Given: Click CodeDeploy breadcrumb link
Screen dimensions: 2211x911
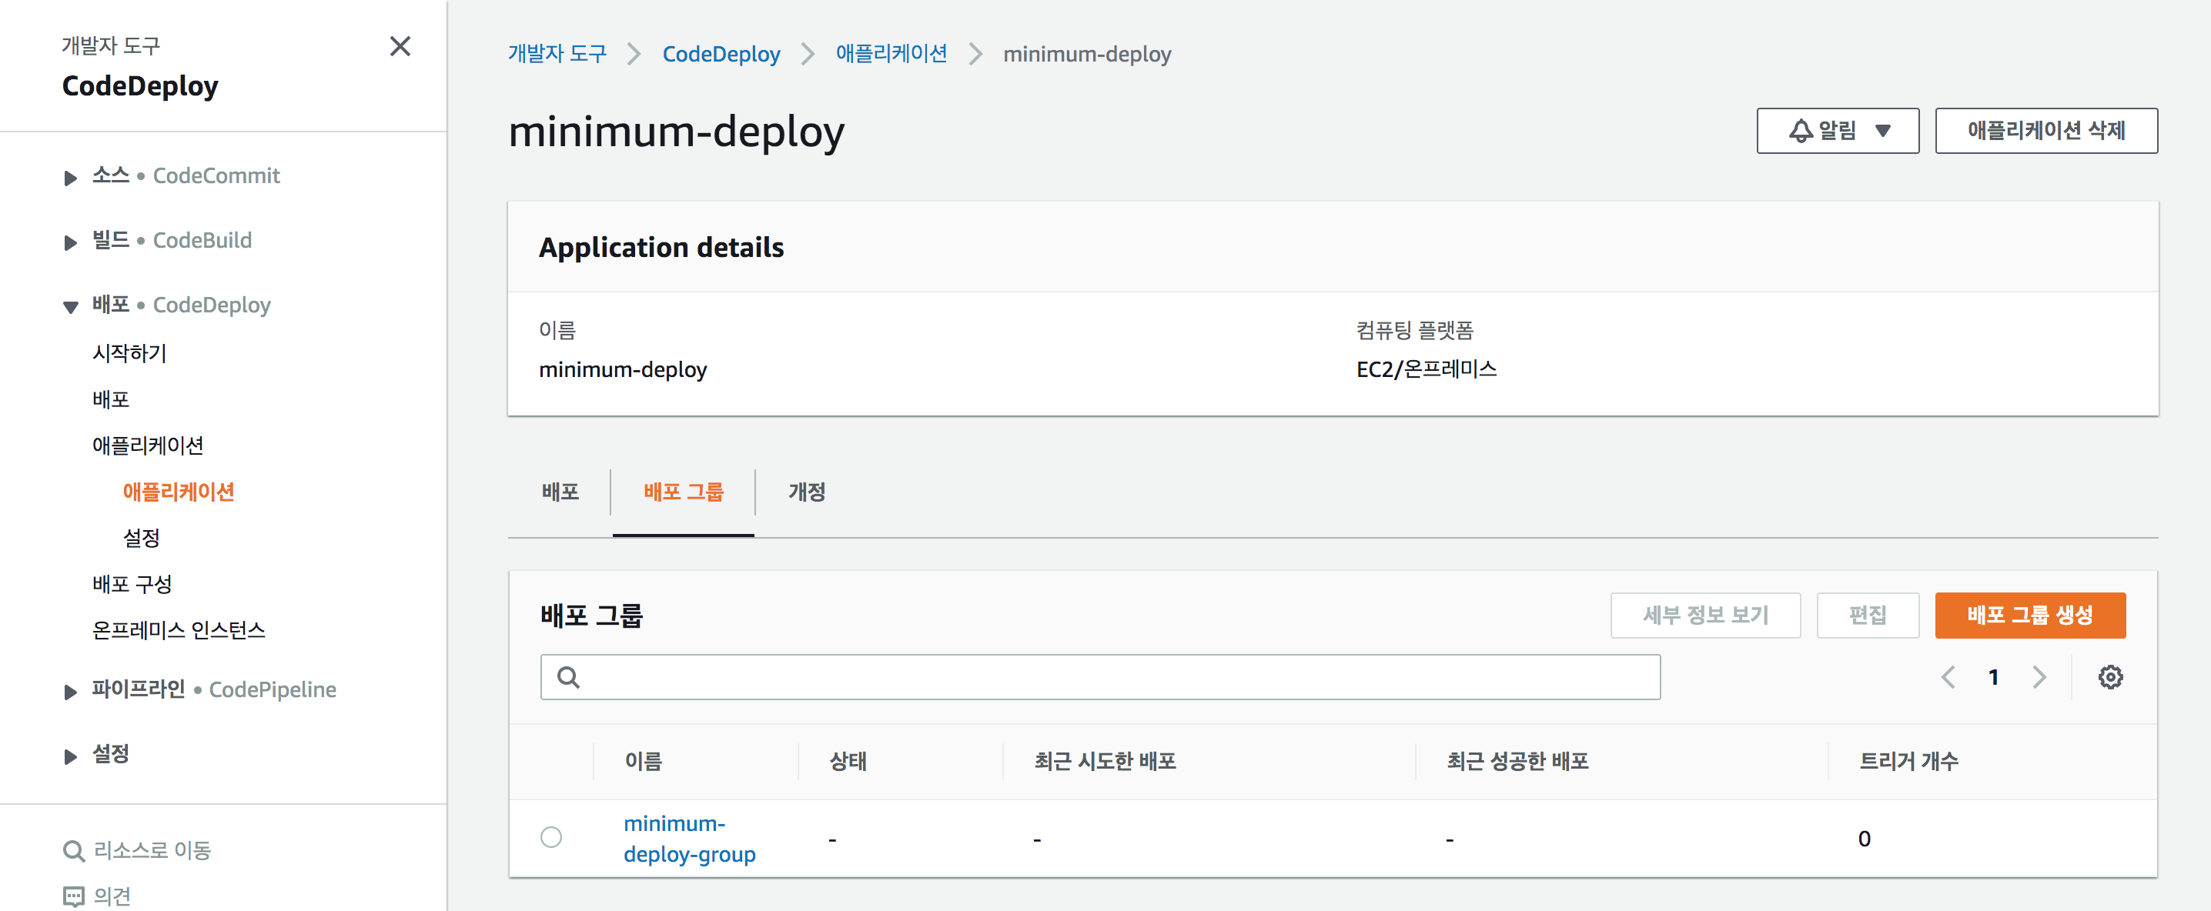Looking at the screenshot, I should tap(721, 54).
